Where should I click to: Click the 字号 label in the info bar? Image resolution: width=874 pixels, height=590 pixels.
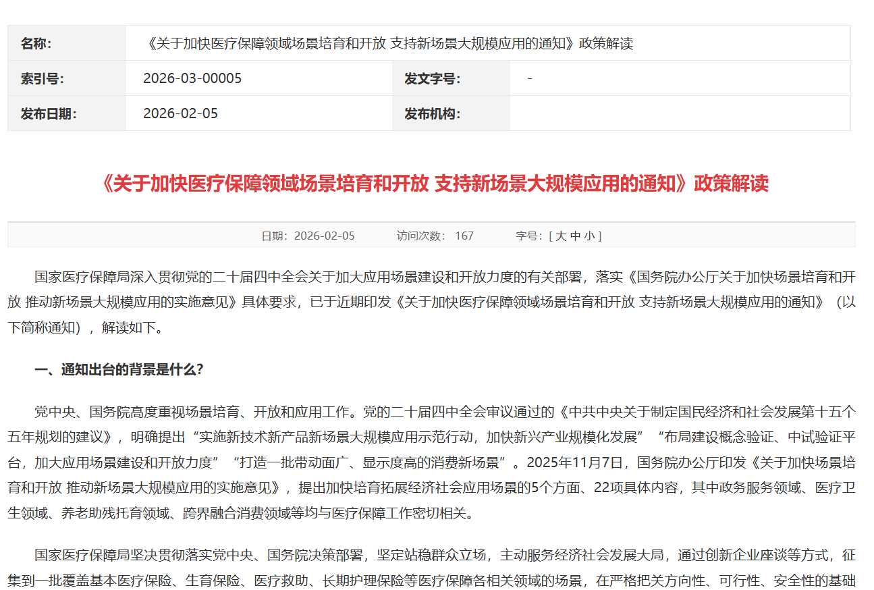coord(529,236)
